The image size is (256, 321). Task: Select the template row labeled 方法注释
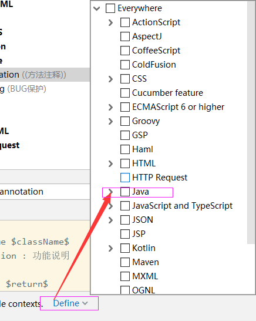point(45,75)
